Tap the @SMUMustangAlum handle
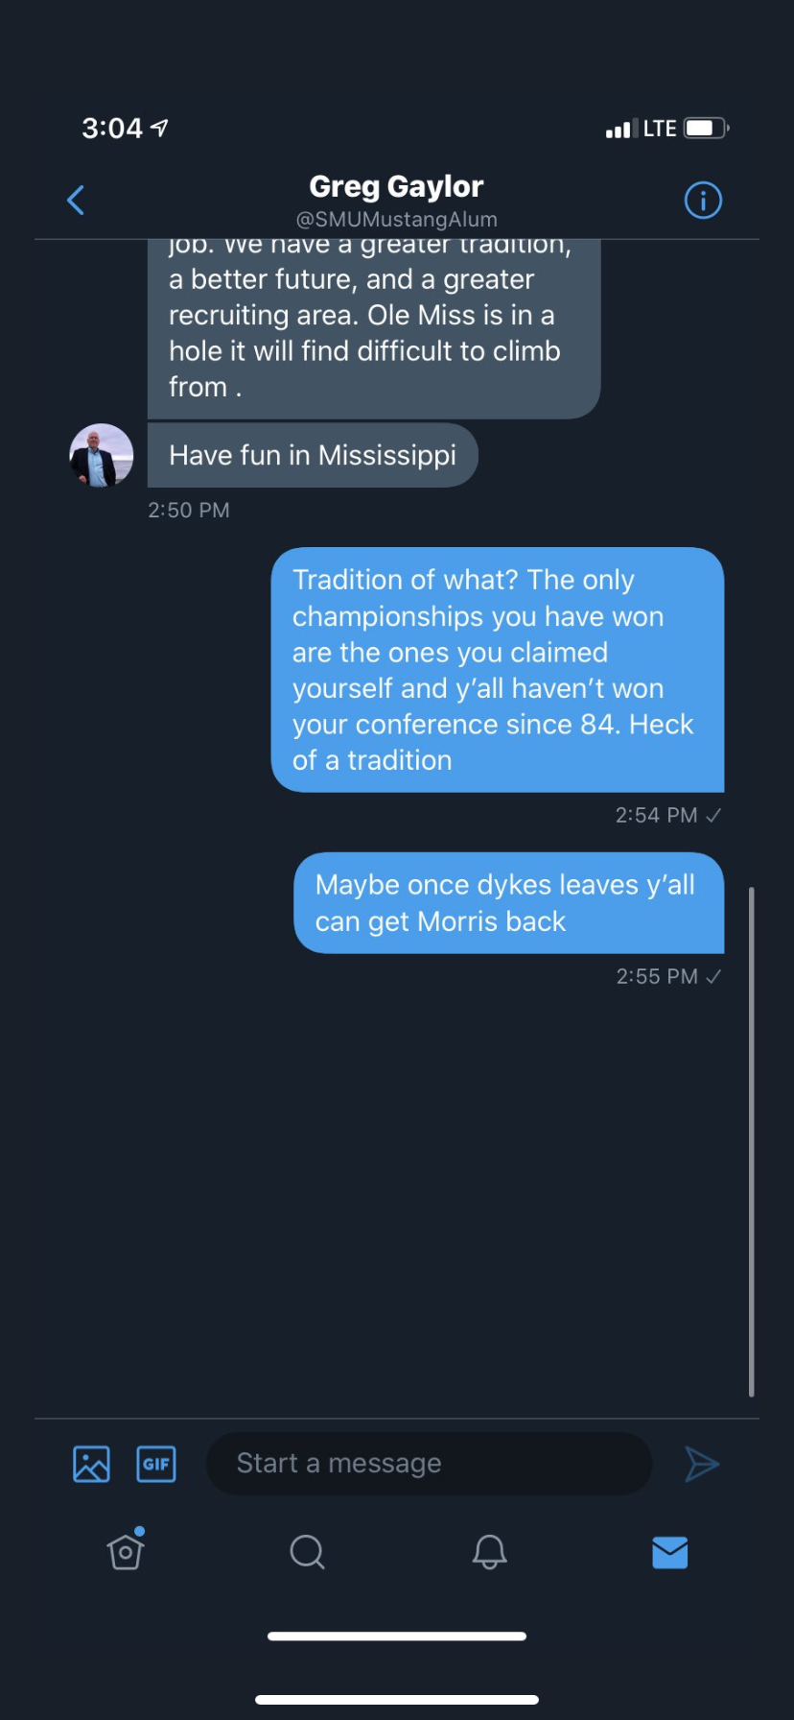The height and width of the screenshot is (1720, 794). tap(396, 220)
